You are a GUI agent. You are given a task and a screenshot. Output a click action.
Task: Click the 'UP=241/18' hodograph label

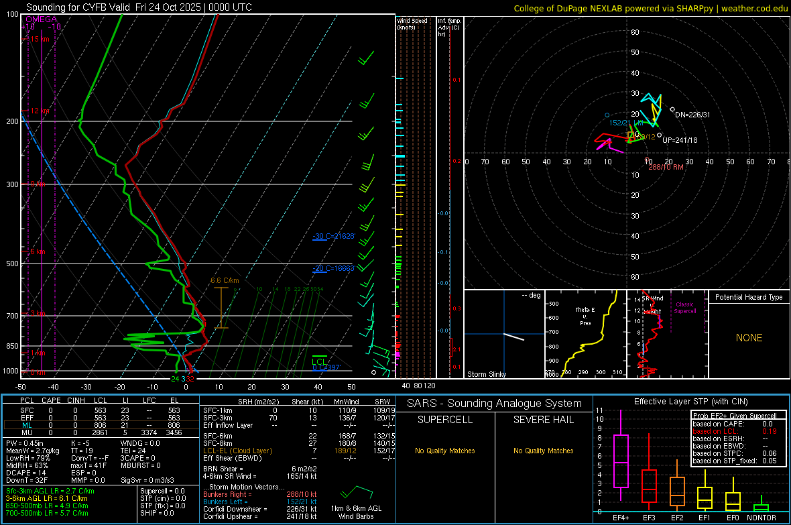680,140
